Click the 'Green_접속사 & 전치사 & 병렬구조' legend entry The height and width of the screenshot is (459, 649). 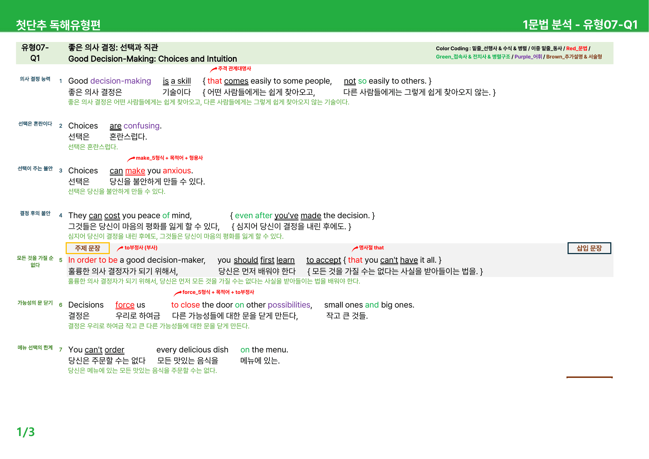[x=473, y=57]
